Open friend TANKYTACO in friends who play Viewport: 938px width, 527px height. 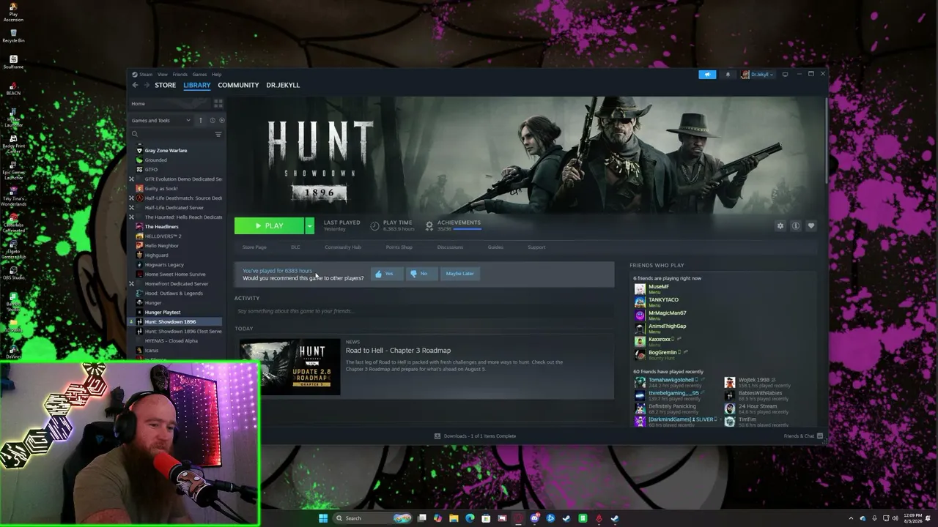pyautogui.click(x=663, y=300)
